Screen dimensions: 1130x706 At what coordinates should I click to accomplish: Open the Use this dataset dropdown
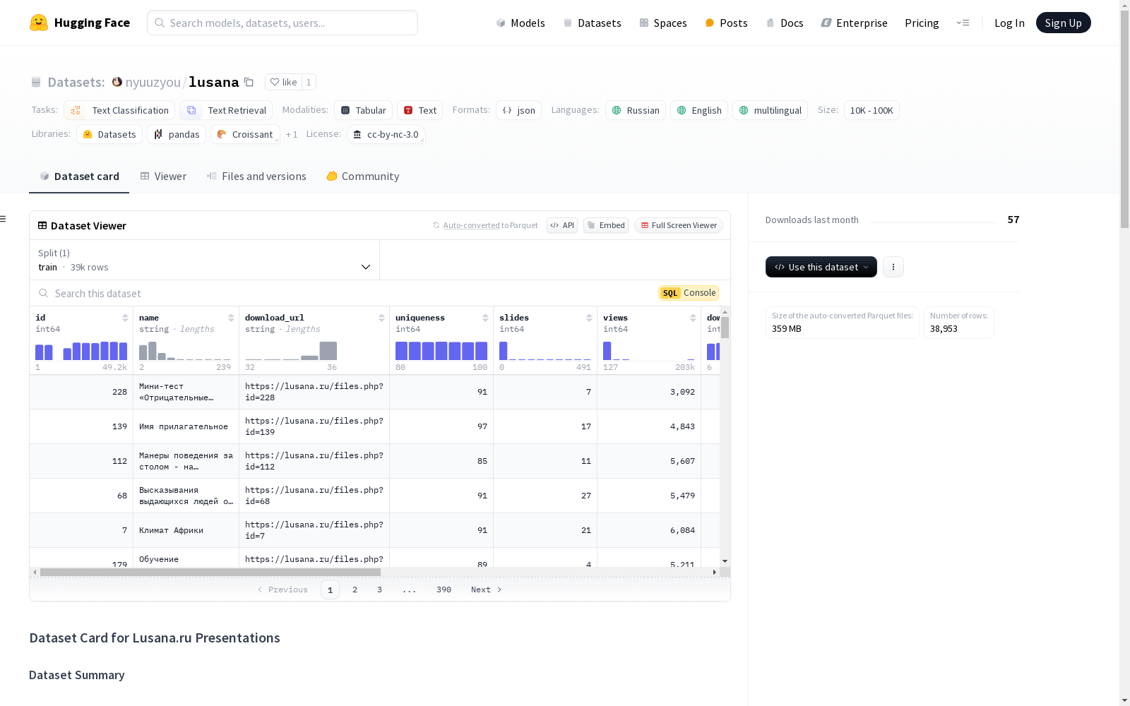(x=821, y=267)
